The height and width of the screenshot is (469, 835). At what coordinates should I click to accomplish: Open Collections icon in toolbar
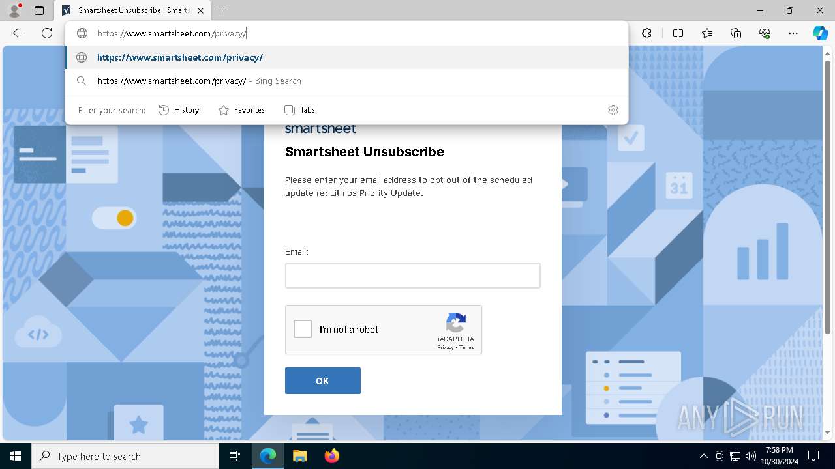coord(736,33)
